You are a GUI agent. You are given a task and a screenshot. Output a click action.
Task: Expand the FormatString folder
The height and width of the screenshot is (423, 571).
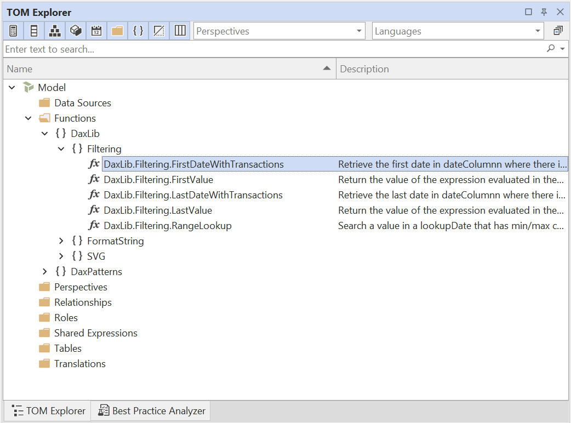[x=61, y=241]
